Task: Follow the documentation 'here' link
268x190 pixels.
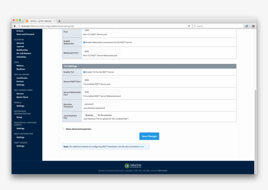Action: (x=141, y=146)
